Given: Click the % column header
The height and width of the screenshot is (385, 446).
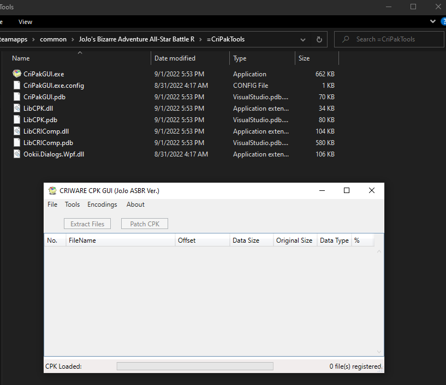Looking at the screenshot, I should (x=362, y=240).
